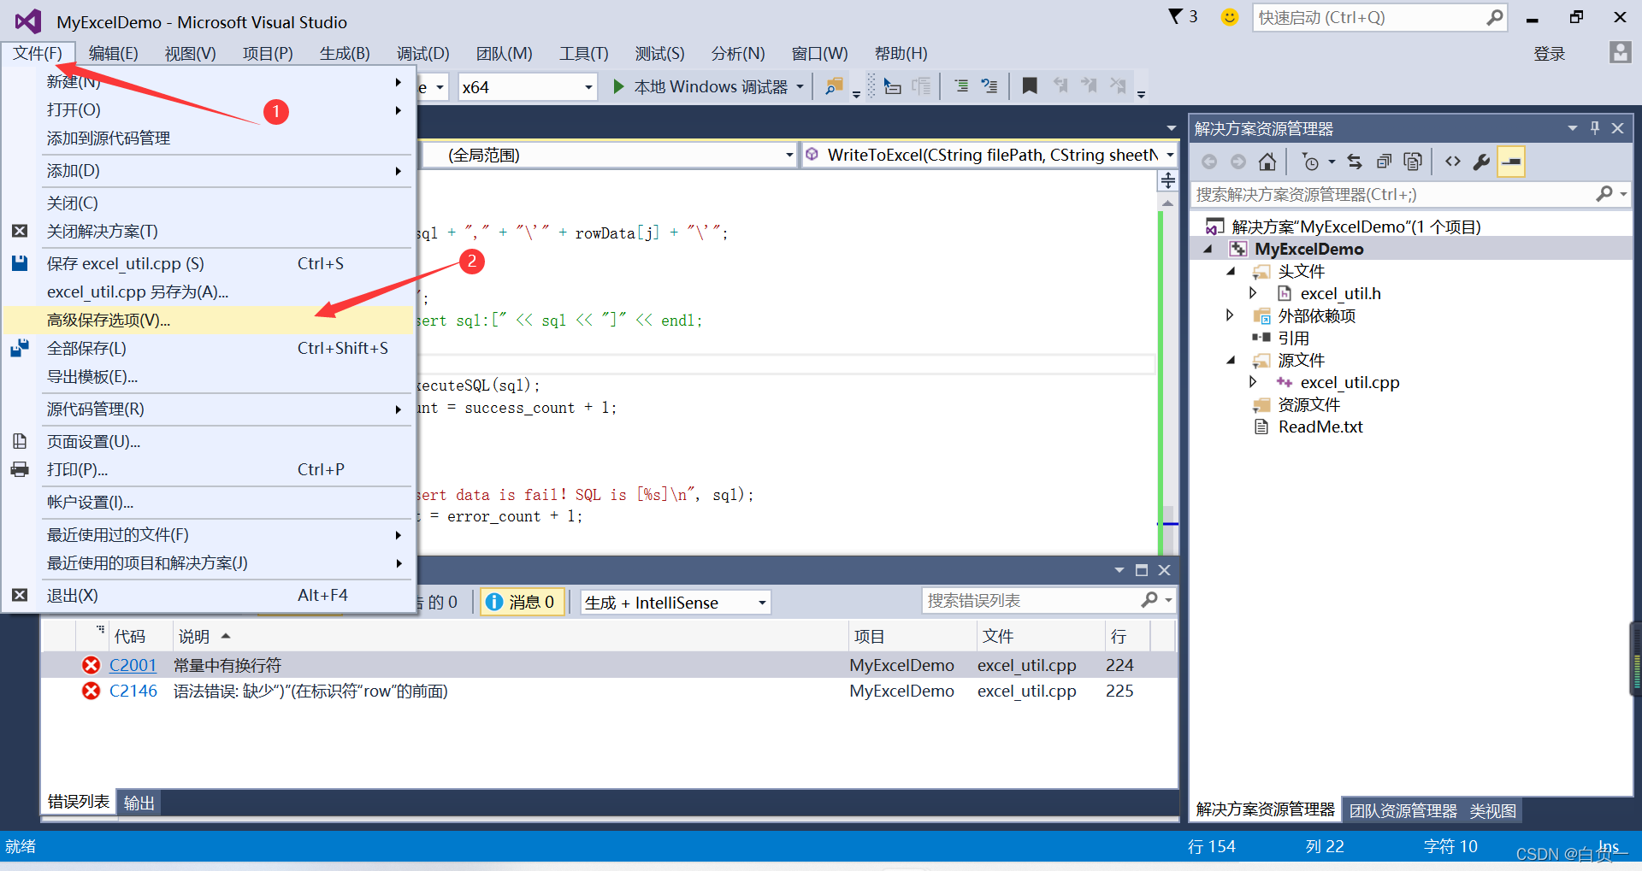
Task: Collapse the 头文件 folder
Action: click(x=1231, y=271)
